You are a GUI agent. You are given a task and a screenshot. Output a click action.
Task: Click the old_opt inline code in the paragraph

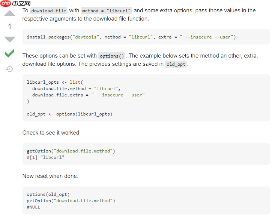coord(176,64)
